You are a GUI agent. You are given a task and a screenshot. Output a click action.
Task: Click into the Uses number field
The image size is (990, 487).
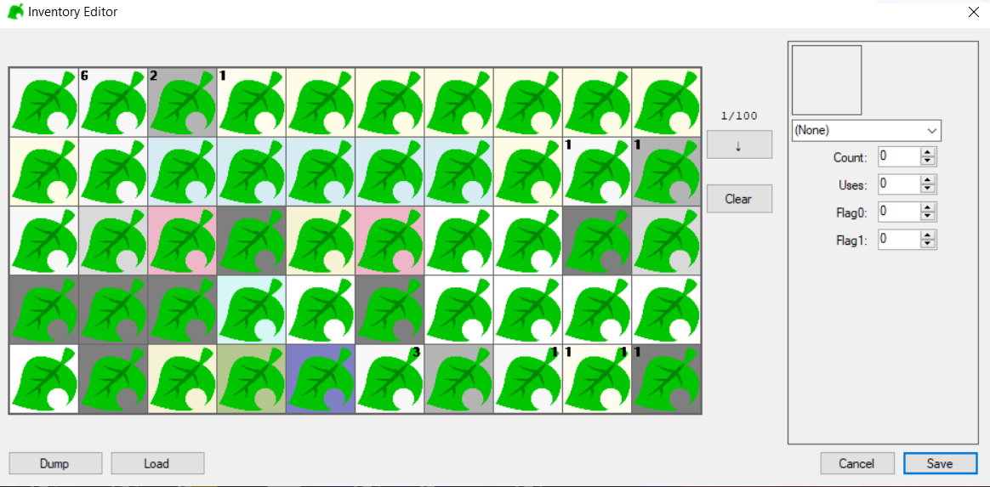pyautogui.click(x=900, y=184)
